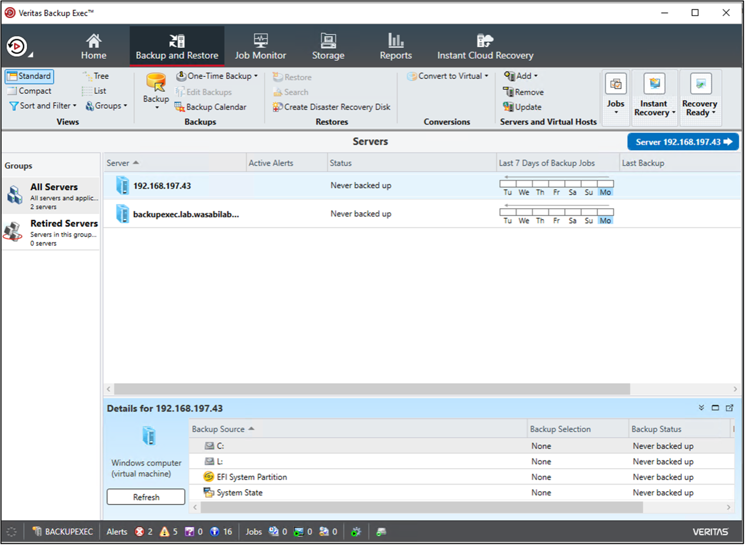Open the Job Monitor tab
The image size is (746, 545).
coord(260,46)
